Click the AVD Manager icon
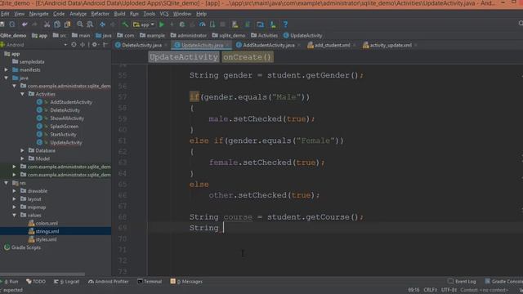The image size is (523, 294). tap(235, 24)
